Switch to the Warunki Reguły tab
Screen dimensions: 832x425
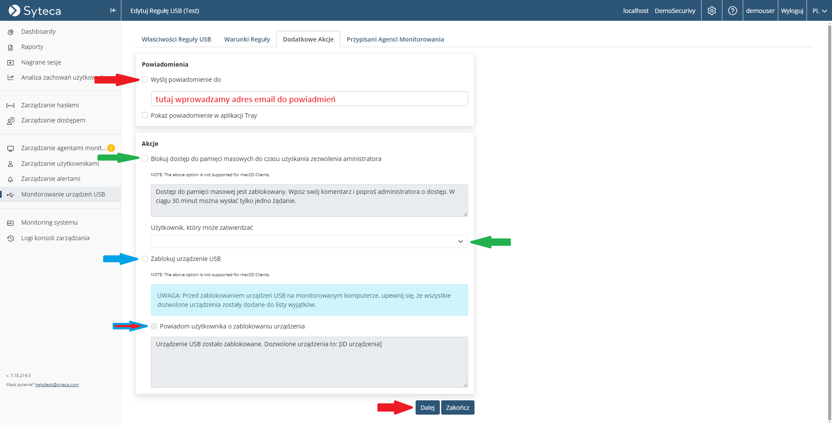click(247, 39)
